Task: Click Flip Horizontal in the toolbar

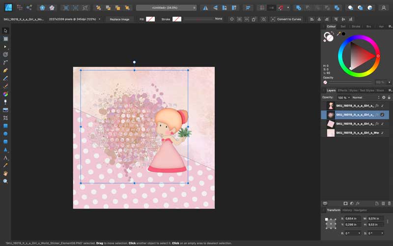Action: (x=205, y=8)
